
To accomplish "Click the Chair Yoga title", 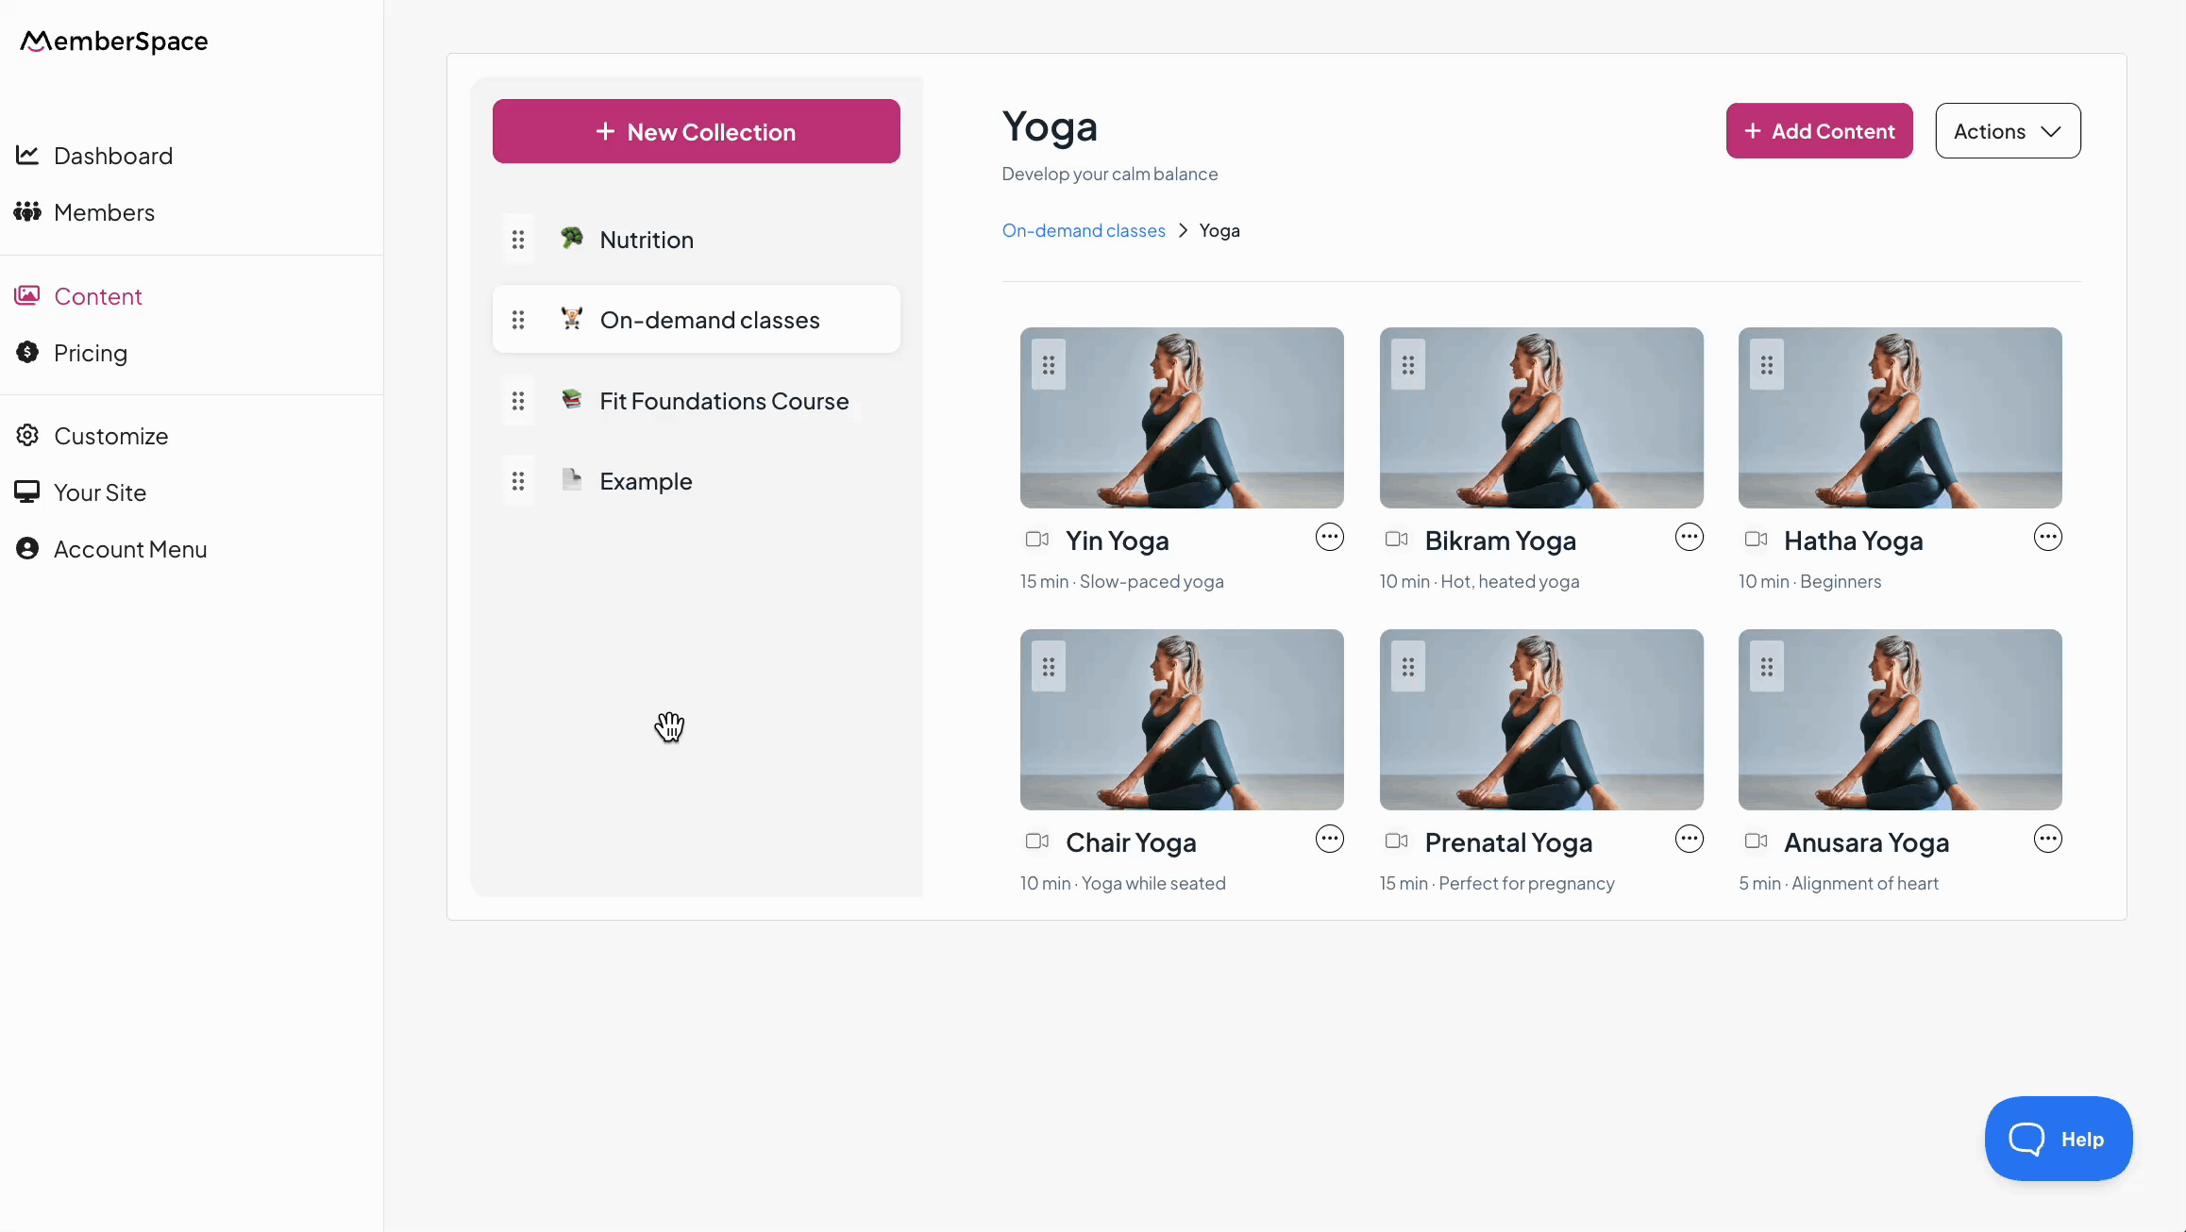I will point(1131,843).
